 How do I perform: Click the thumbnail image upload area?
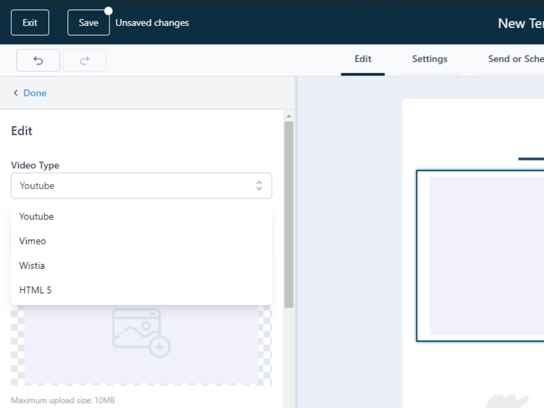pyautogui.click(x=141, y=345)
